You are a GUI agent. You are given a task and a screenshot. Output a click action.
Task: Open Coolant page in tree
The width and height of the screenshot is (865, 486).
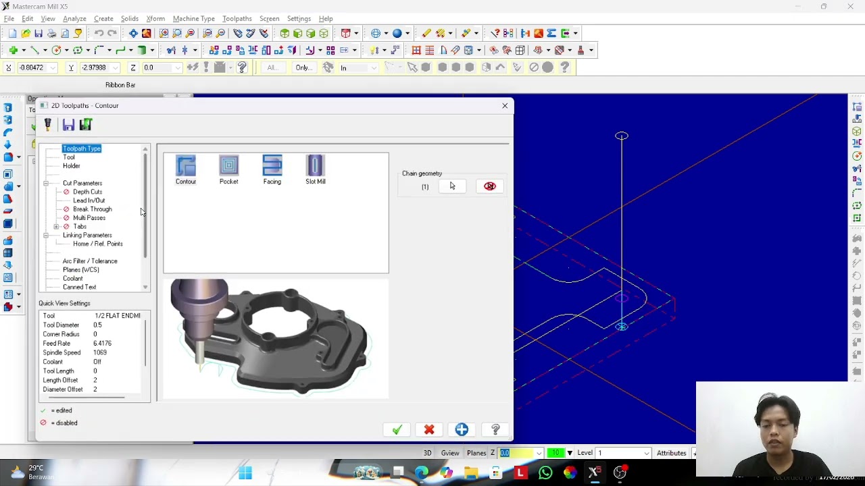[x=73, y=279]
